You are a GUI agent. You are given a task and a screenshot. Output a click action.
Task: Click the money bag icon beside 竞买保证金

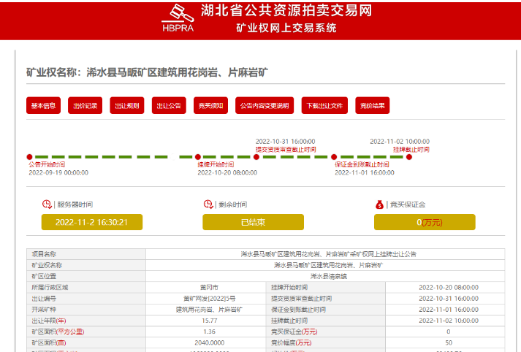pos(380,204)
